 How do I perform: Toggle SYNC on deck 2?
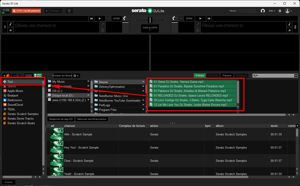[189, 18]
